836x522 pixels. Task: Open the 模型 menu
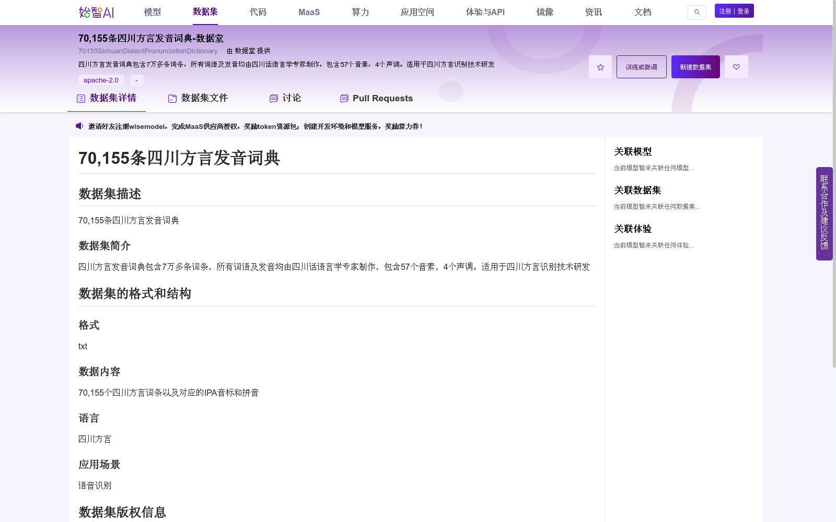click(153, 12)
